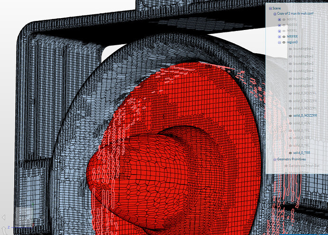Select the MRFRR label
Viewport: 328px width, 235px height.
pyautogui.click(x=292, y=37)
